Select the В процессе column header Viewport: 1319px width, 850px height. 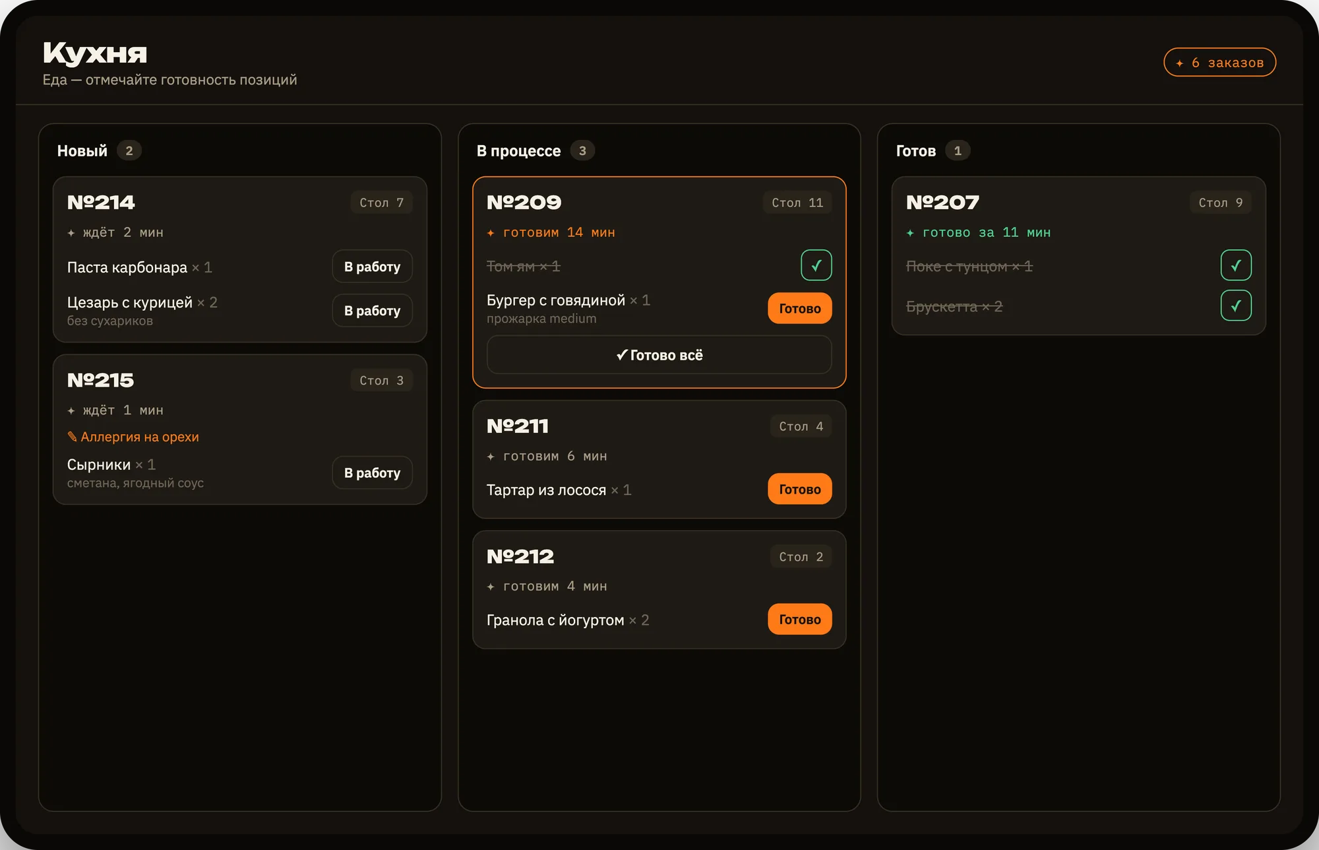click(518, 151)
